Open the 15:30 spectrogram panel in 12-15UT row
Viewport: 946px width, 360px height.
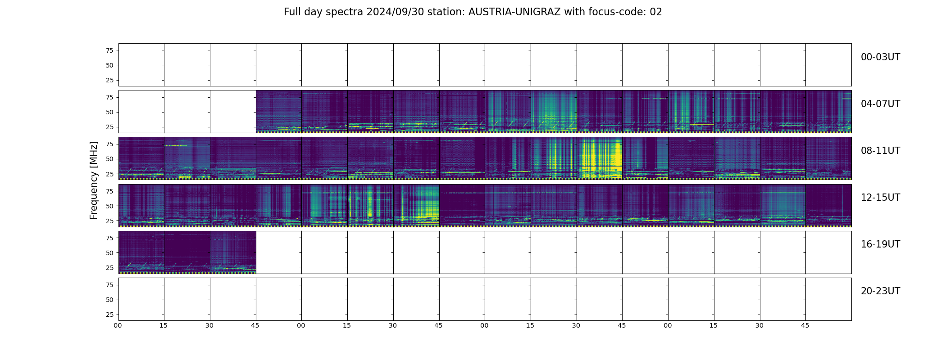point(783,205)
